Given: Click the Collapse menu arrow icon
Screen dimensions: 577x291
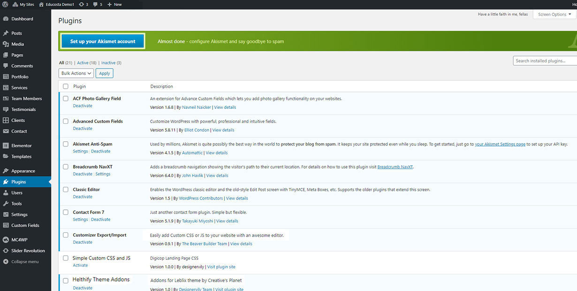Looking at the screenshot, I should (x=6, y=262).
